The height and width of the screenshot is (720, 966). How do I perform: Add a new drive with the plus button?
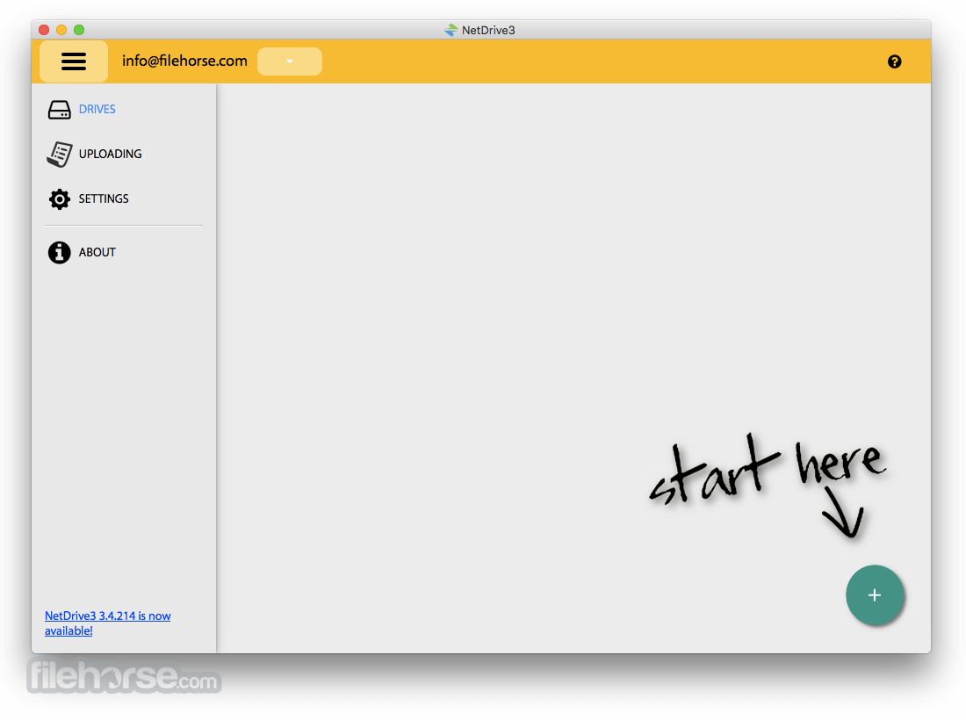[x=874, y=595]
